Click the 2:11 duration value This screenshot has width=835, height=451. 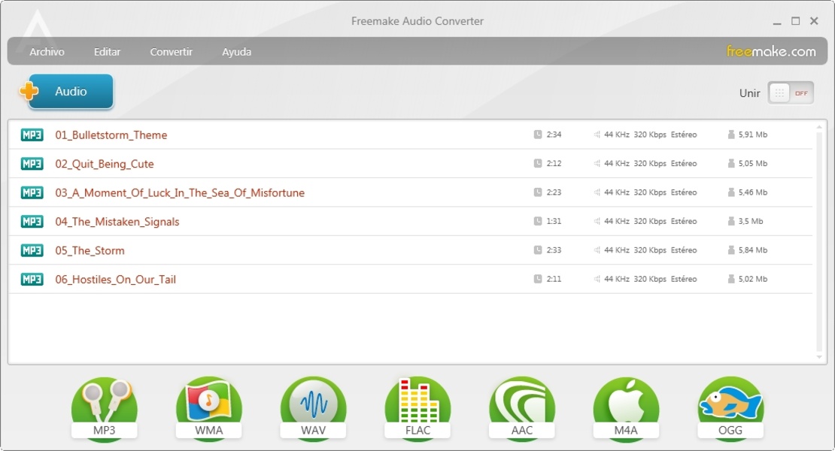click(x=554, y=279)
